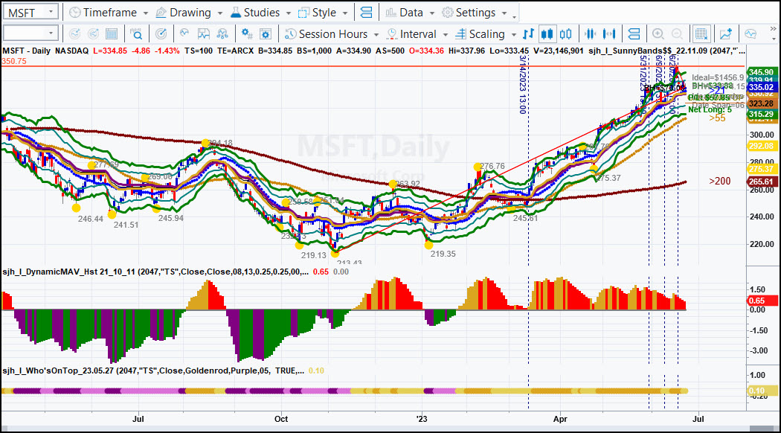Click the chart with plus icon

tap(726, 34)
